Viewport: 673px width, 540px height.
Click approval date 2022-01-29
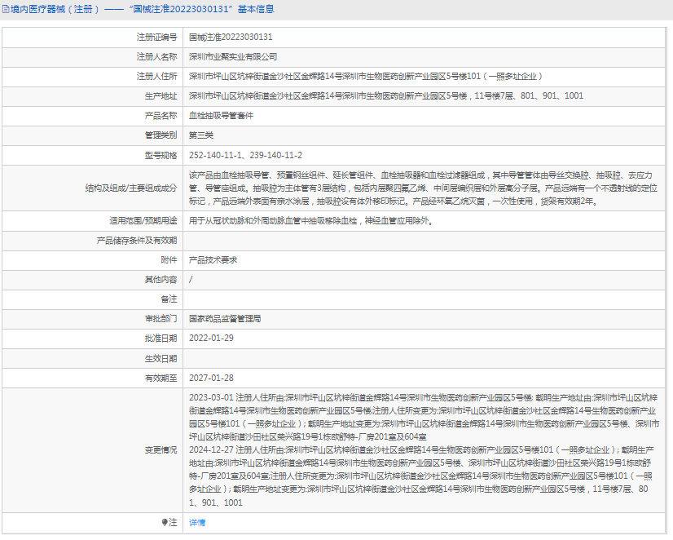pos(211,338)
